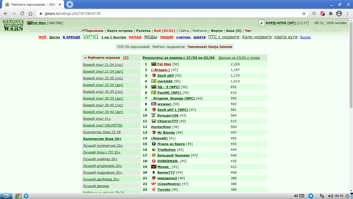The height and width of the screenshot is (199, 353).
Task: Click the syndicate icon beside DOBERMAN.
Action: pyautogui.click(x=154, y=161)
